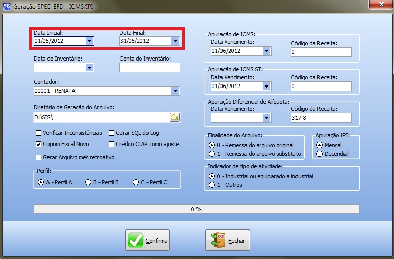Select Remessa do arquivo substituto option
Viewport: 394px width, 259px height.
[211, 153]
